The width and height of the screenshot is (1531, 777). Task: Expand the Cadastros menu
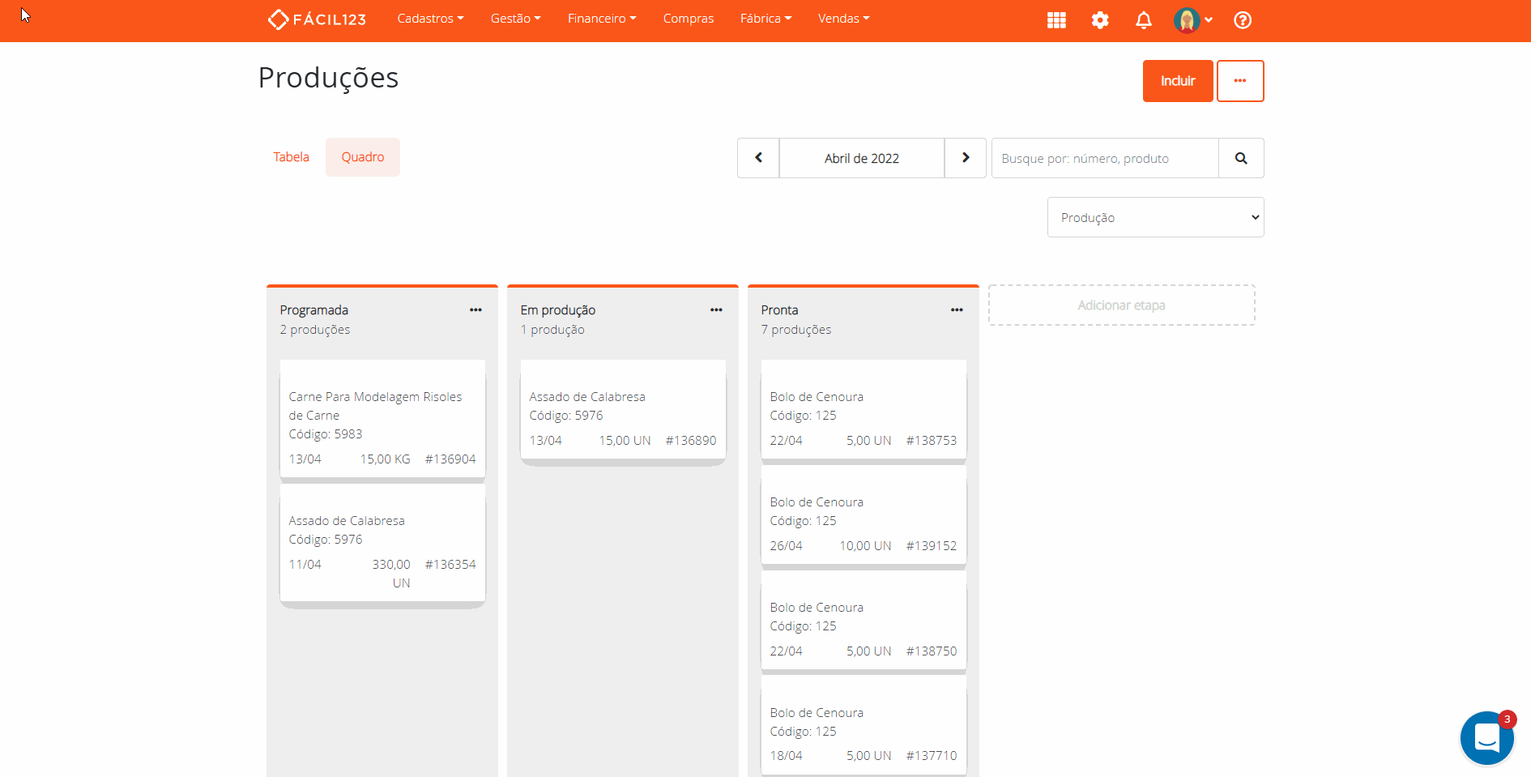point(430,19)
